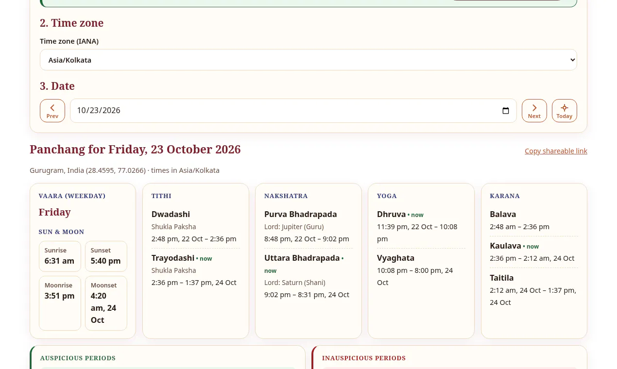Click the Dhruva yoga name
Image resolution: width=617 pixels, height=369 pixels.
pyautogui.click(x=391, y=214)
